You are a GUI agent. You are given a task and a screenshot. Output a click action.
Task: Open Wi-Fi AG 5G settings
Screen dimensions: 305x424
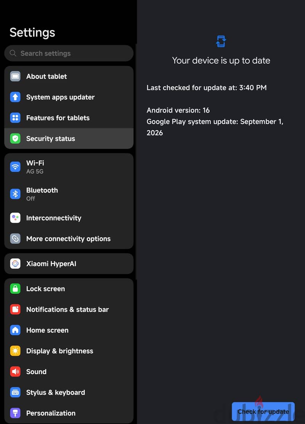69,167
